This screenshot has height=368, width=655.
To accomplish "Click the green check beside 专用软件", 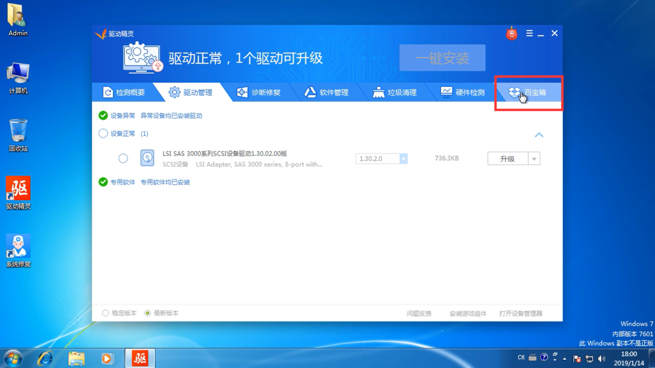I will click(103, 182).
